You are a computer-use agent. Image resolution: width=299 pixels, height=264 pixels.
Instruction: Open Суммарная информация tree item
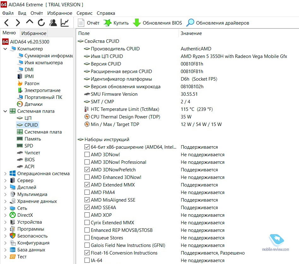tap(45, 56)
